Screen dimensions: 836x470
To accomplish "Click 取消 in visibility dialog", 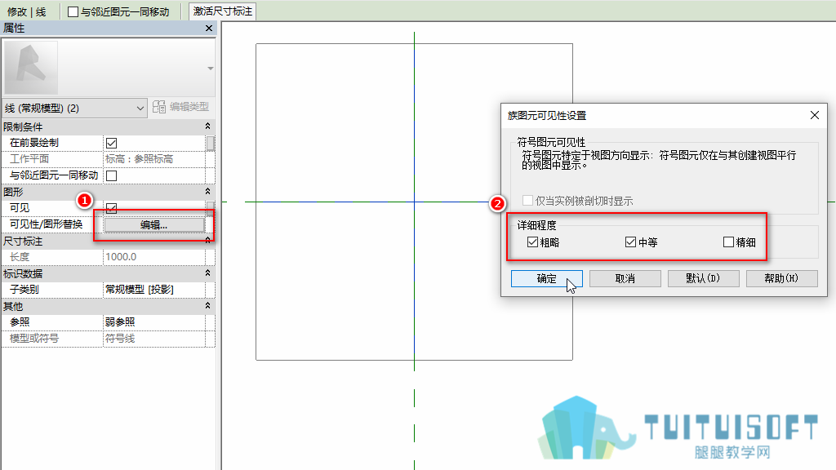I will 625,279.
